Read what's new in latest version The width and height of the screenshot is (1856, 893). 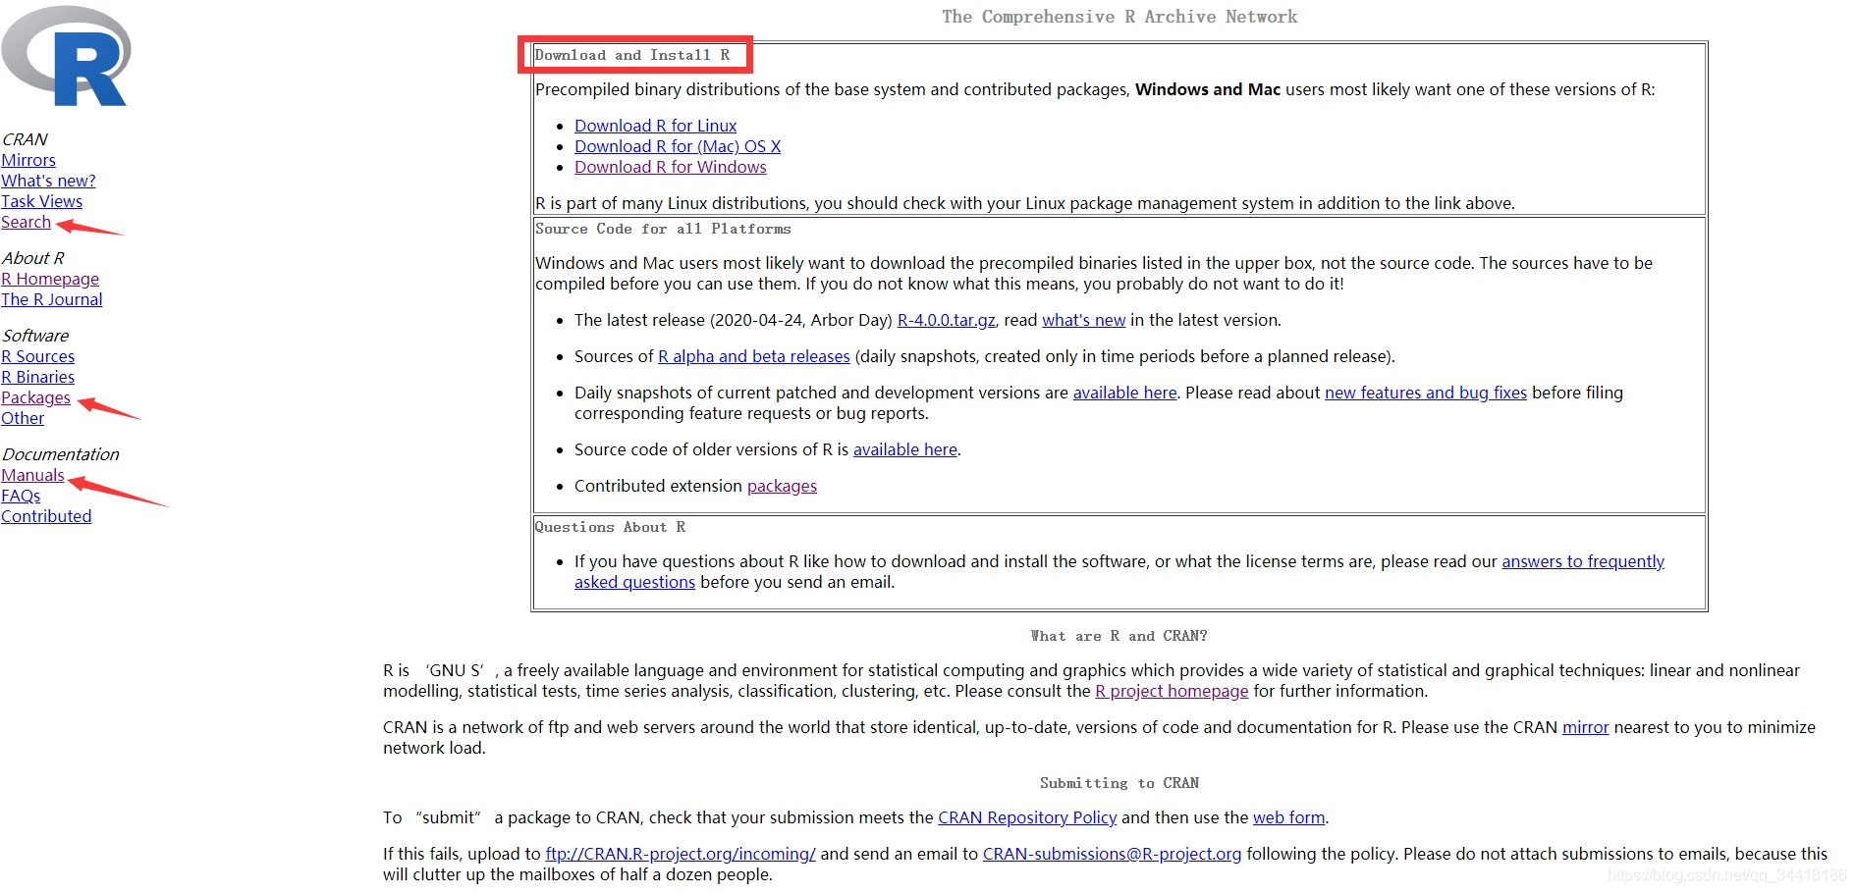point(1083,320)
